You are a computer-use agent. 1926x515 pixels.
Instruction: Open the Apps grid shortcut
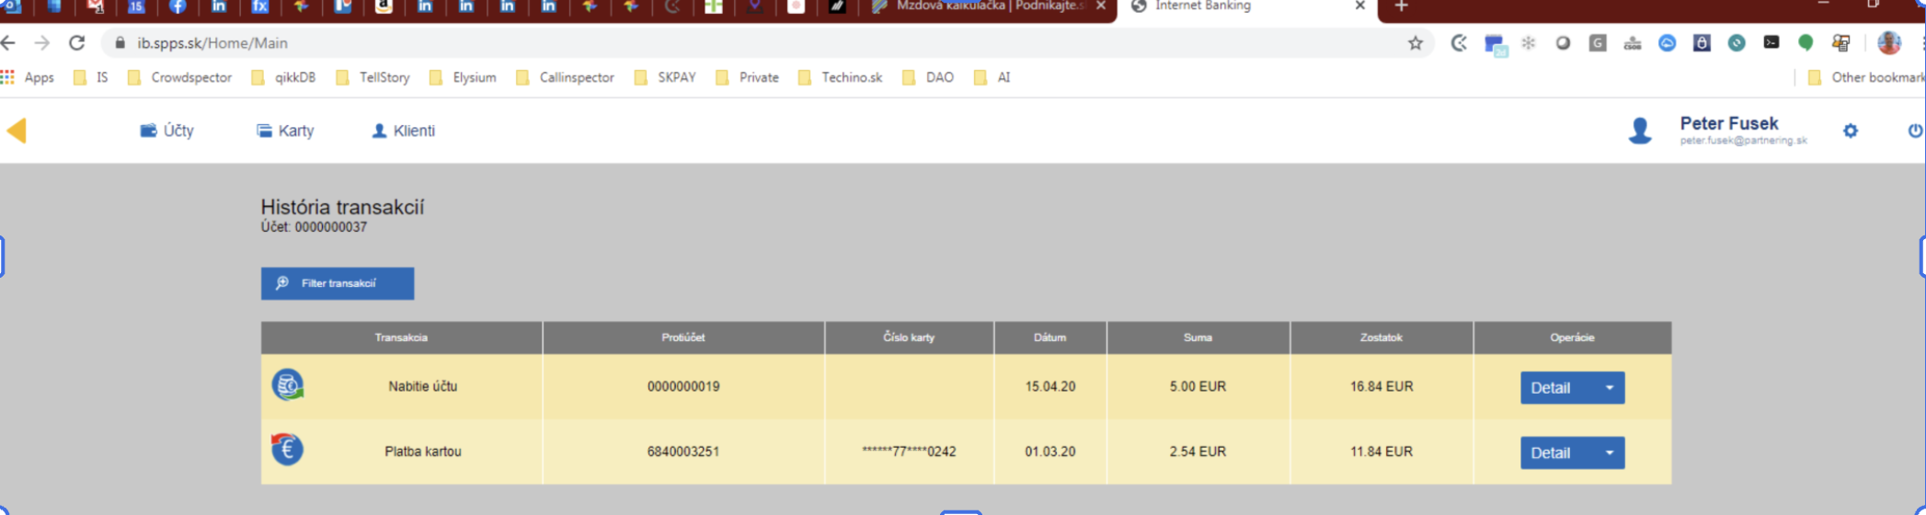28,77
